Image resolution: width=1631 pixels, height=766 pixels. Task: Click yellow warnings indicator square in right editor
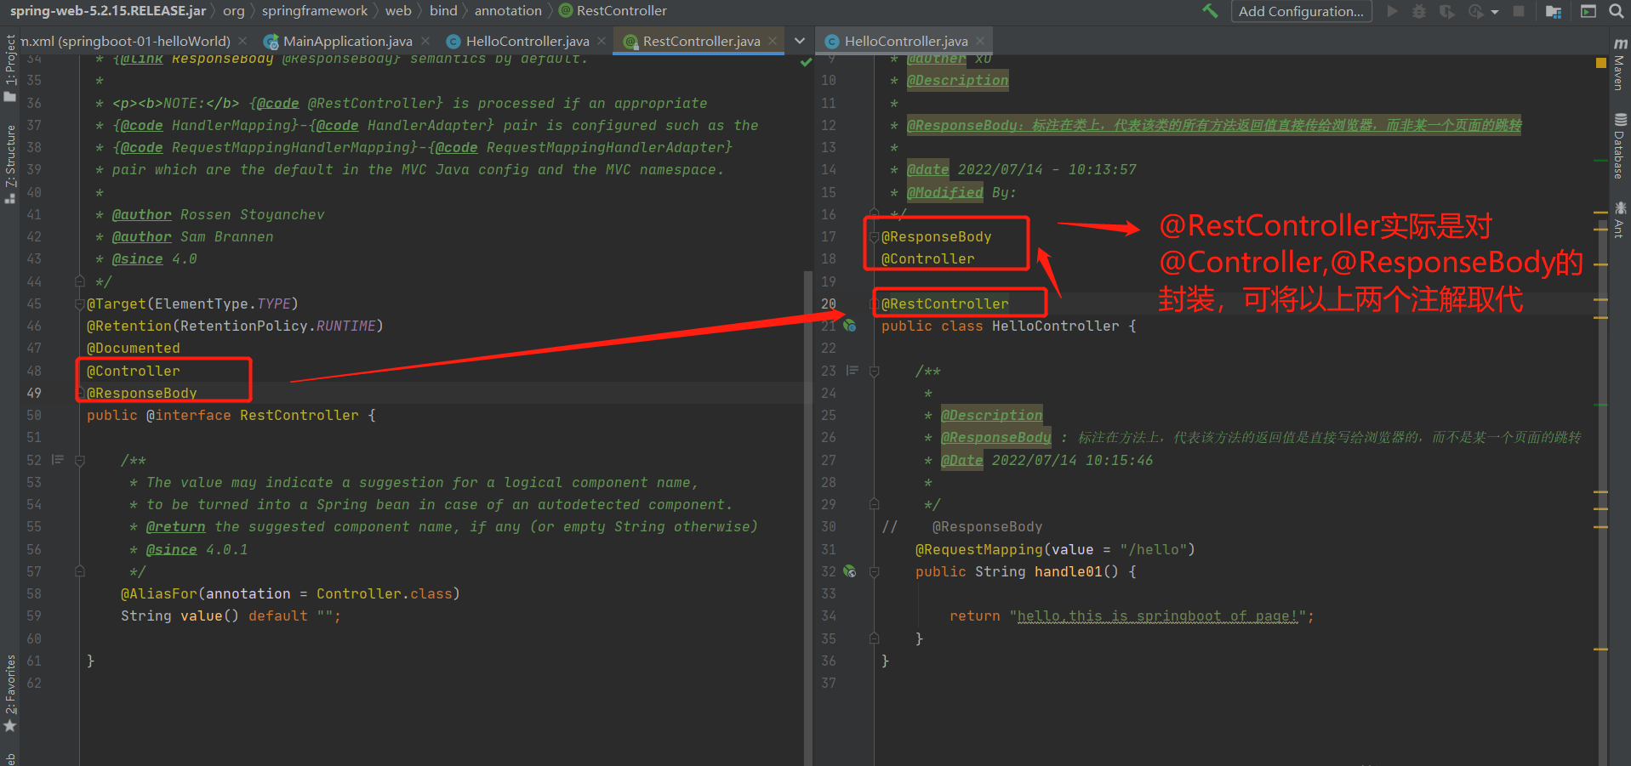1601,63
